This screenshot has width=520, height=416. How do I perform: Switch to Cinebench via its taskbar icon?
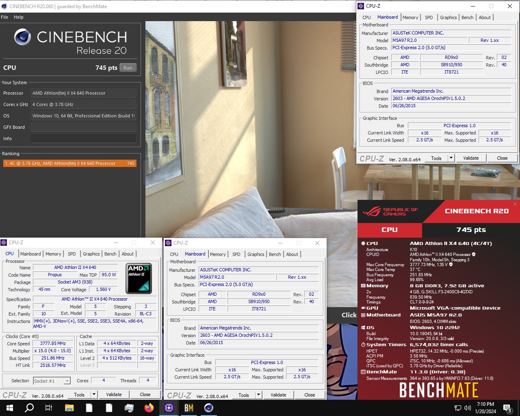[x=209, y=407]
